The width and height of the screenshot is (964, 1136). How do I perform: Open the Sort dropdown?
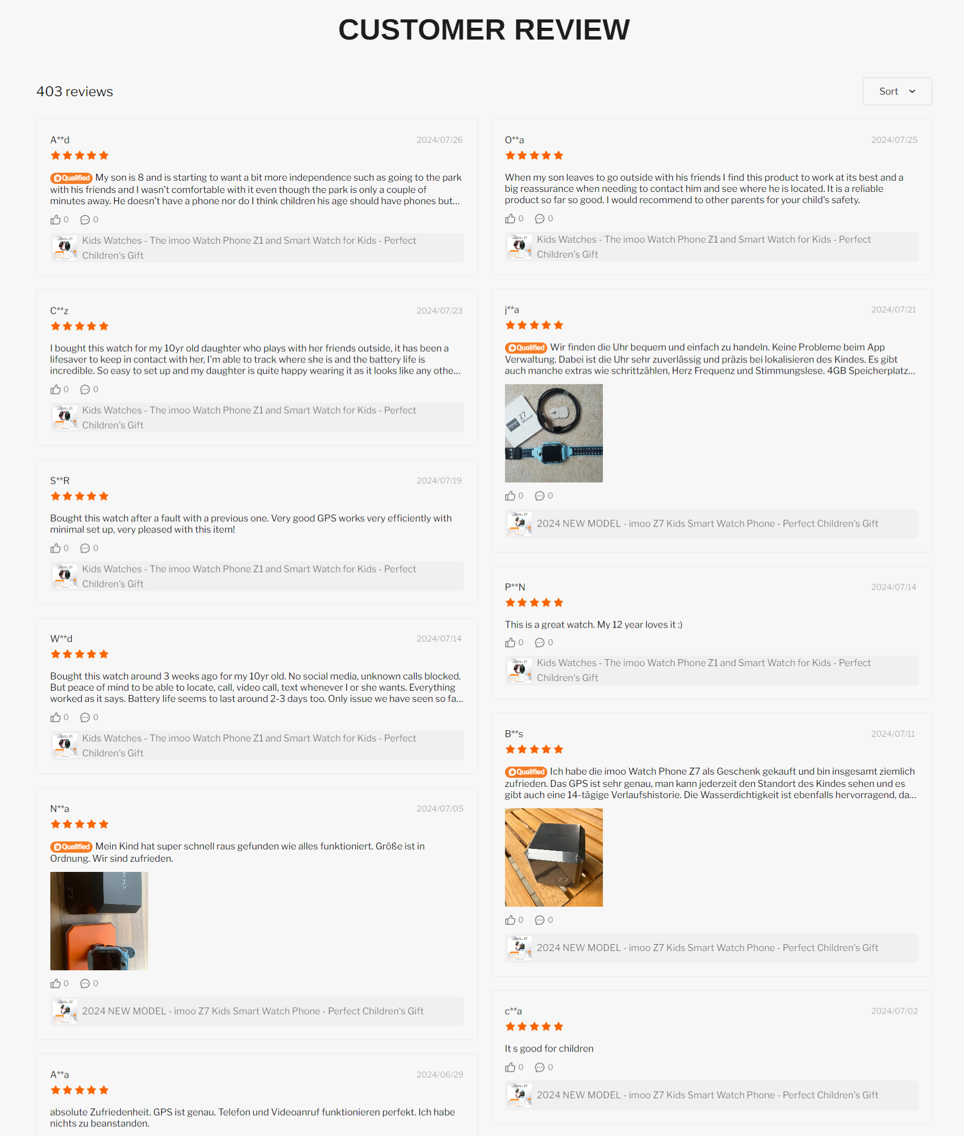click(x=897, y=91)
